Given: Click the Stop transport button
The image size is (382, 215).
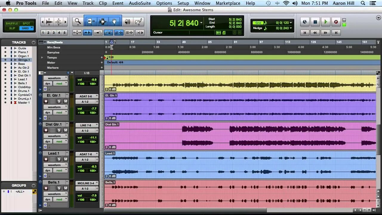Looking at the screenshot, I should click(x=315, y=22).
